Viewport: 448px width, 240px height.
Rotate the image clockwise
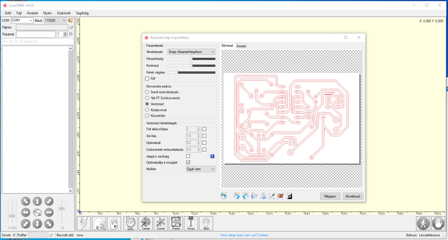click(237, 196)
